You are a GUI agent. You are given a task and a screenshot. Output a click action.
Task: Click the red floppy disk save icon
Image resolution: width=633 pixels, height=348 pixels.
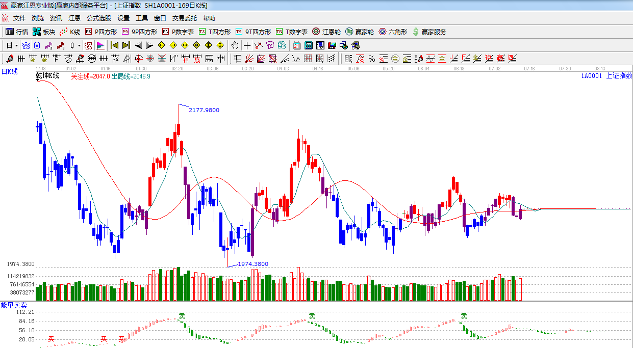(332, 45)
